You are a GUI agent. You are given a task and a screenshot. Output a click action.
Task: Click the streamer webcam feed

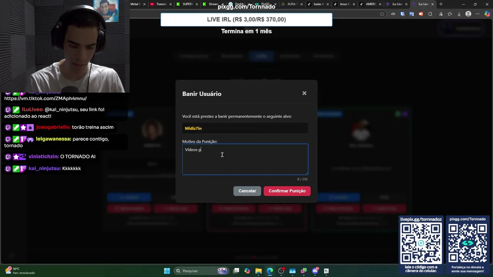pos(65,46)
